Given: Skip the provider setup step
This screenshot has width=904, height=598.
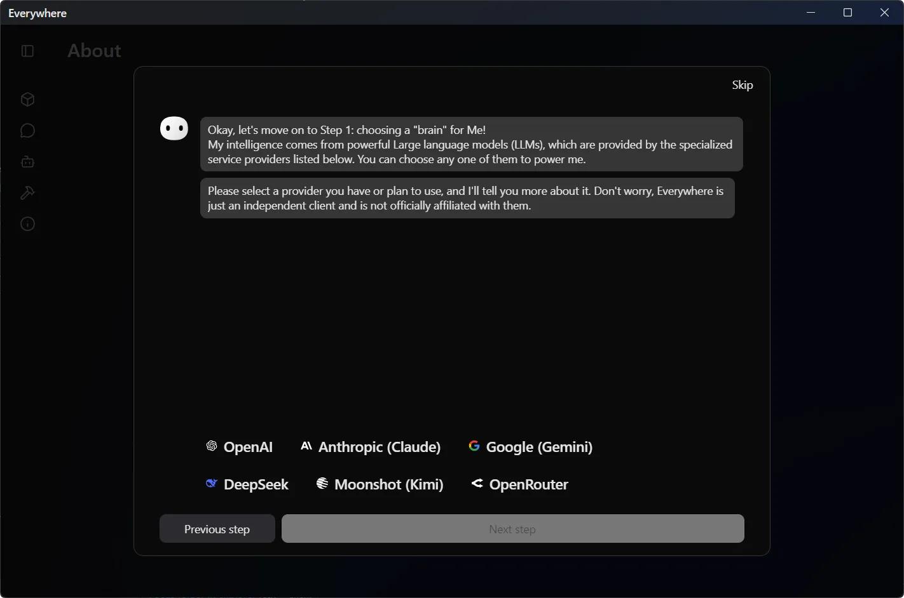Looking at the screenshot, I should (x=742, y=84).
